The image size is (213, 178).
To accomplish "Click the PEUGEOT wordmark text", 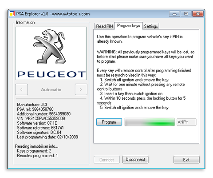I will [51, 74].
